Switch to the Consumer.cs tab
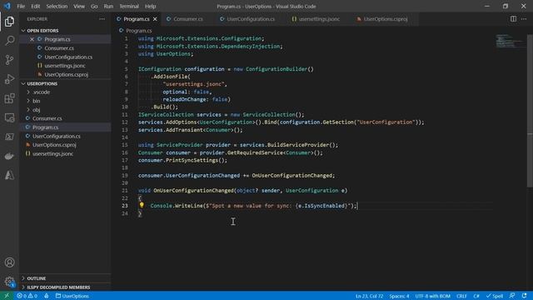 pyautogui.click(x=188, y=19)
